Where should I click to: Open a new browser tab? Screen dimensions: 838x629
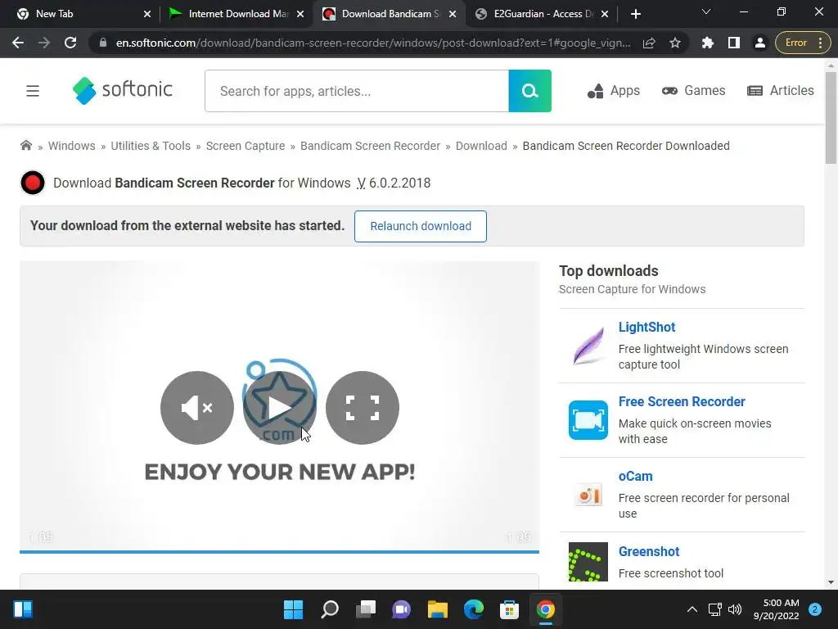635,14
